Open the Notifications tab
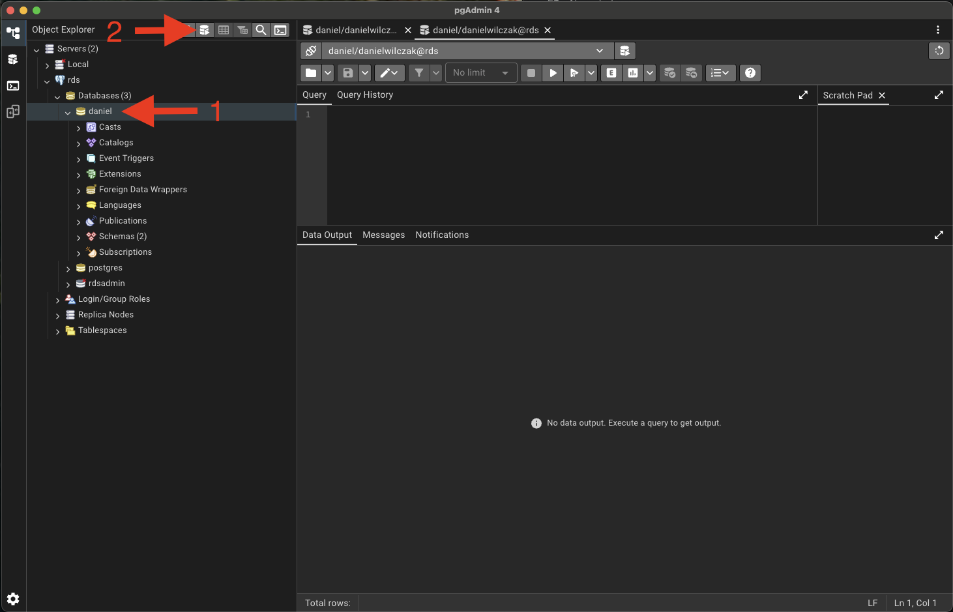This screenshot has height=612, width=953. pos(442,235)
